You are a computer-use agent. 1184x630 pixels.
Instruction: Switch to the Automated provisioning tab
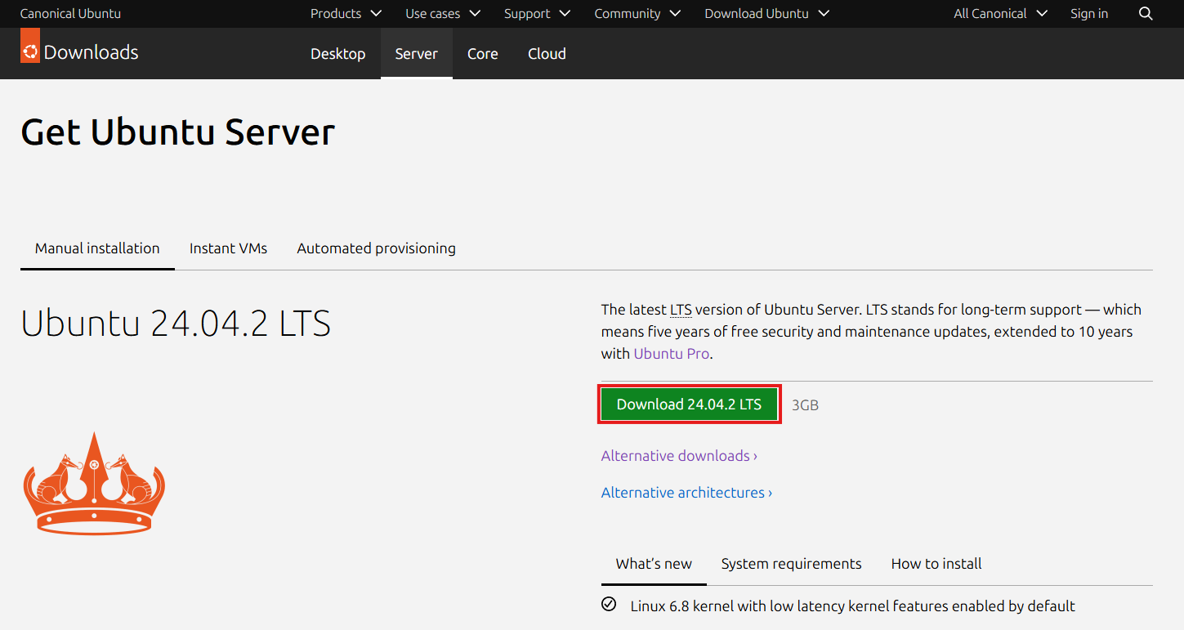(377, 248)
